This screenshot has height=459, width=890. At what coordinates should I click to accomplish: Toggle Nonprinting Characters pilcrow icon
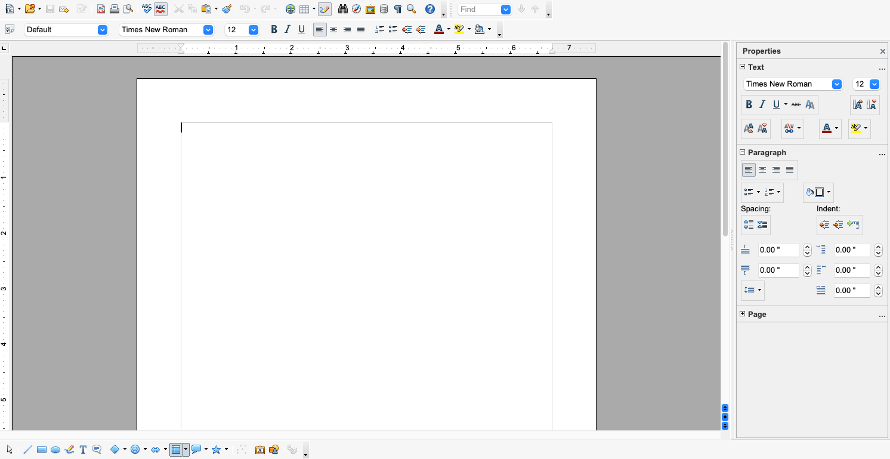[x=397, y=9]
